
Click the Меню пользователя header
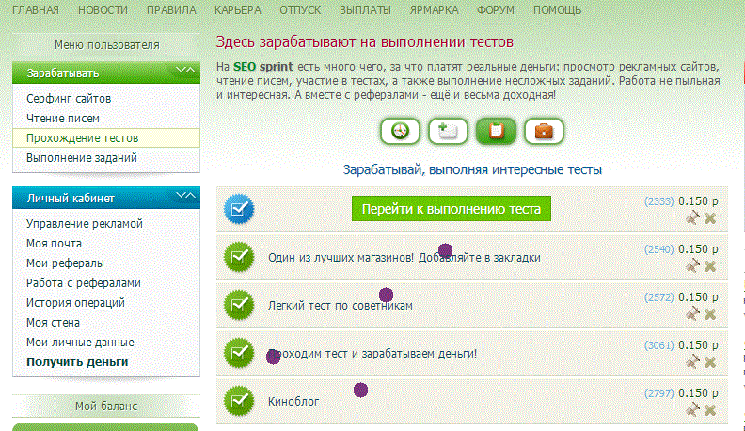point(106,44)
